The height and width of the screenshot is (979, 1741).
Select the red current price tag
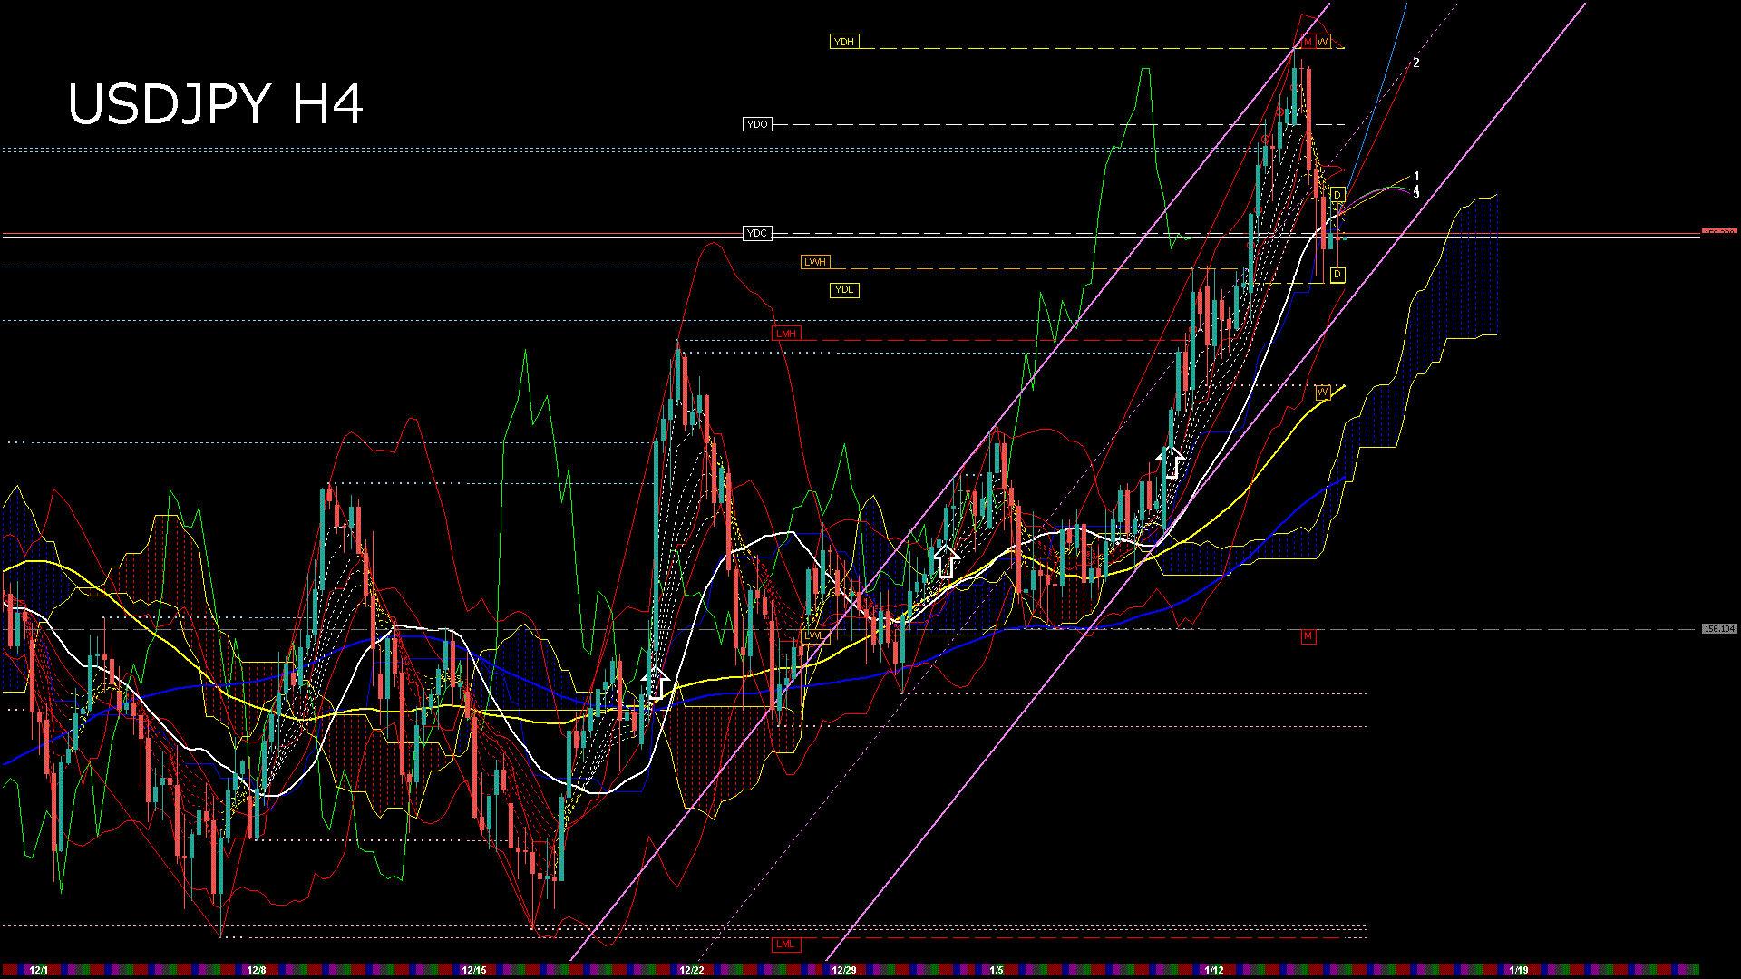(x=1718, y=233)
